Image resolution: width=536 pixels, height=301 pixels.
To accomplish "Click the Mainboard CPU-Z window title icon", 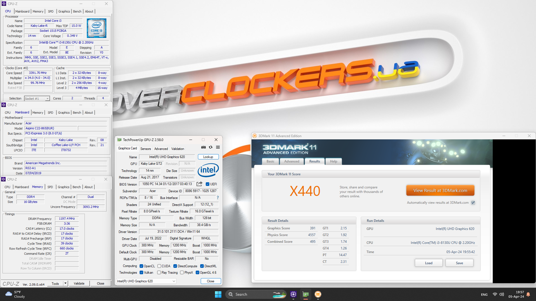I will (x=4, y=105).
